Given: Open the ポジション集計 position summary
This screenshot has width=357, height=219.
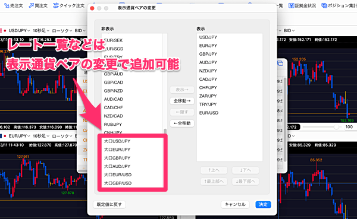Looking at the screenshot, I should [339, 5].
